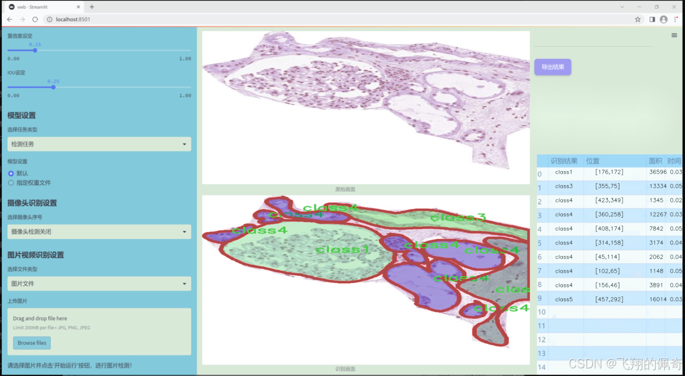Image resolution: width=685 pixels, height=376 pixels.
Task: Reload the page with the refresh icon
Action: (35, 19)
